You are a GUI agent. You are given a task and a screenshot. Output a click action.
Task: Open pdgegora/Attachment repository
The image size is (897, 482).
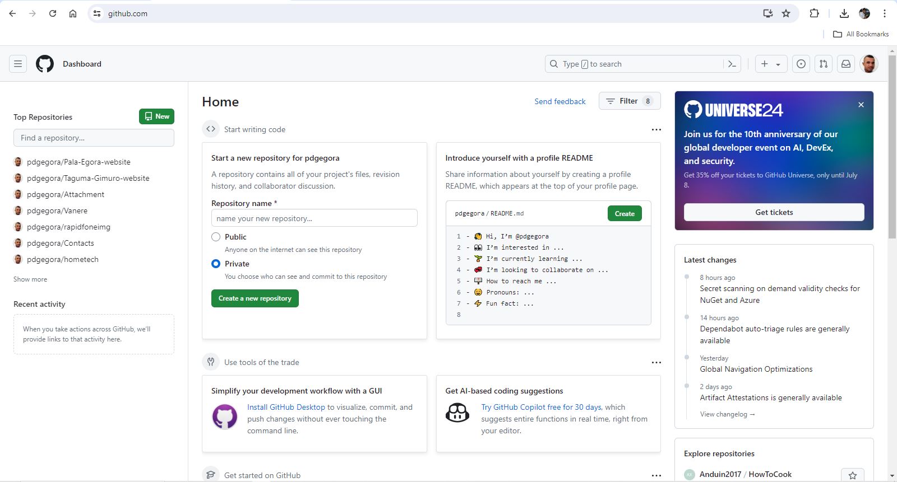[66, 194]
